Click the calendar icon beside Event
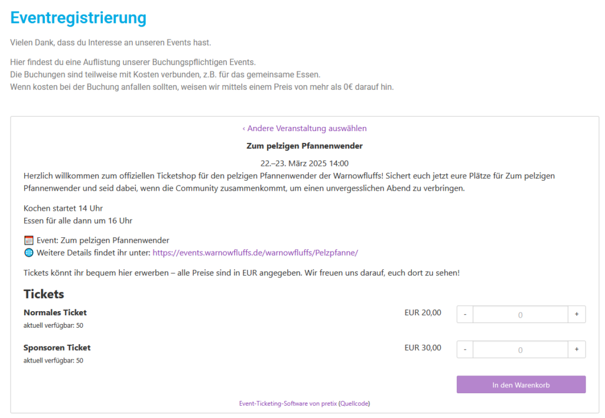The width and height of the screenshot is (605, 418). 28,240
